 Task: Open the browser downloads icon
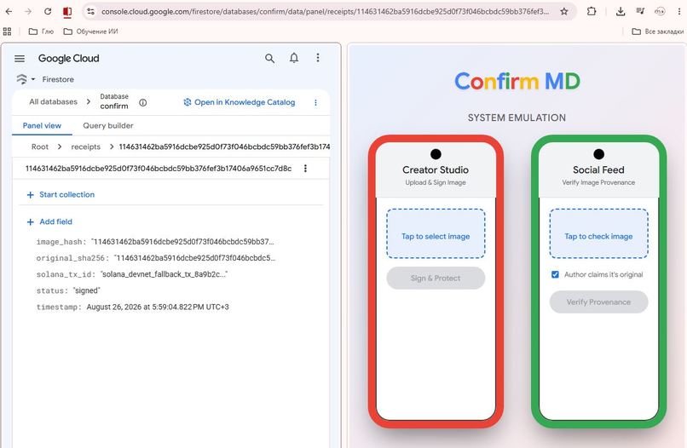[x=621, y=11]
